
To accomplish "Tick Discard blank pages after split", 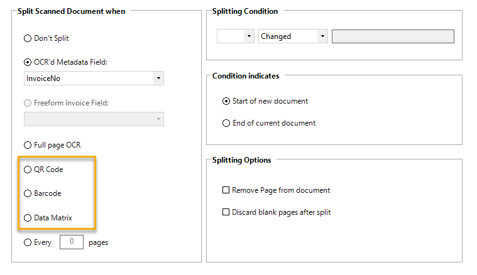I will pyautogui.click(x=226, y=212).
